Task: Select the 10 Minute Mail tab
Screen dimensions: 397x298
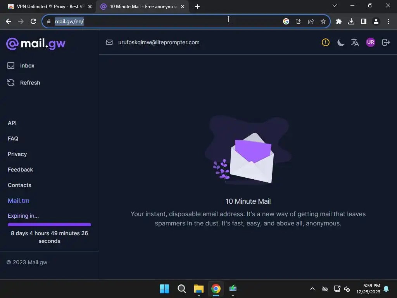Action: [x=142, y=7]
